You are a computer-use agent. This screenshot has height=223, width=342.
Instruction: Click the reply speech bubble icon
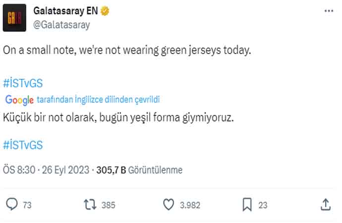tap(11, 204)
